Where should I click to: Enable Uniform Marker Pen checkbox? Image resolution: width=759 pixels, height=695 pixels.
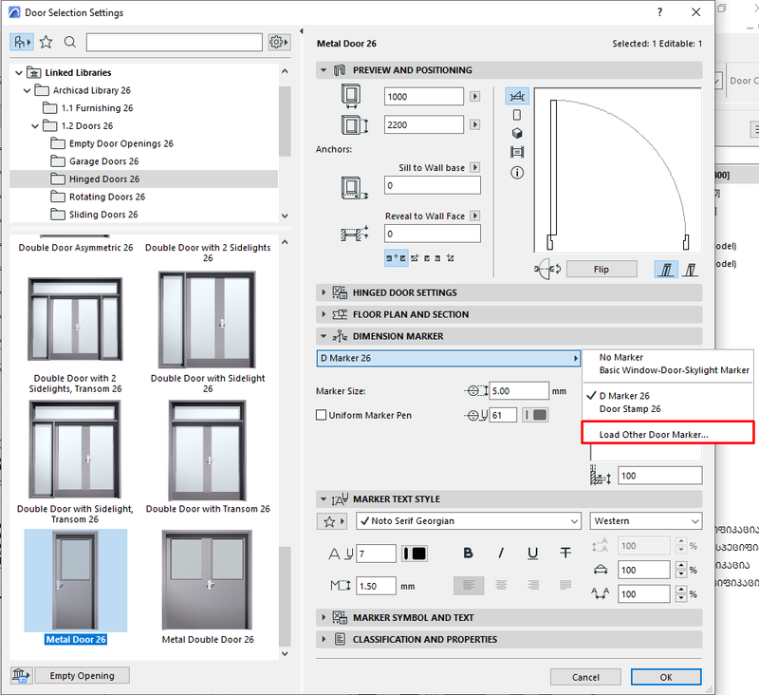click(321, 415)
